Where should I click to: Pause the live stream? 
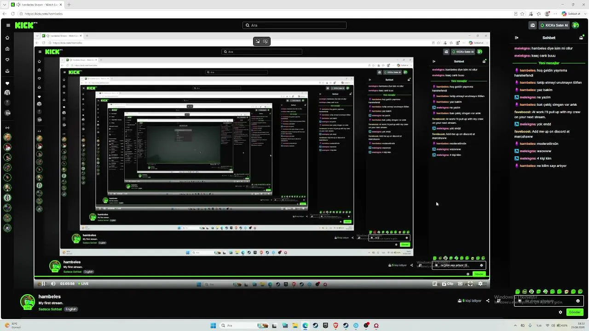[43, 284]
